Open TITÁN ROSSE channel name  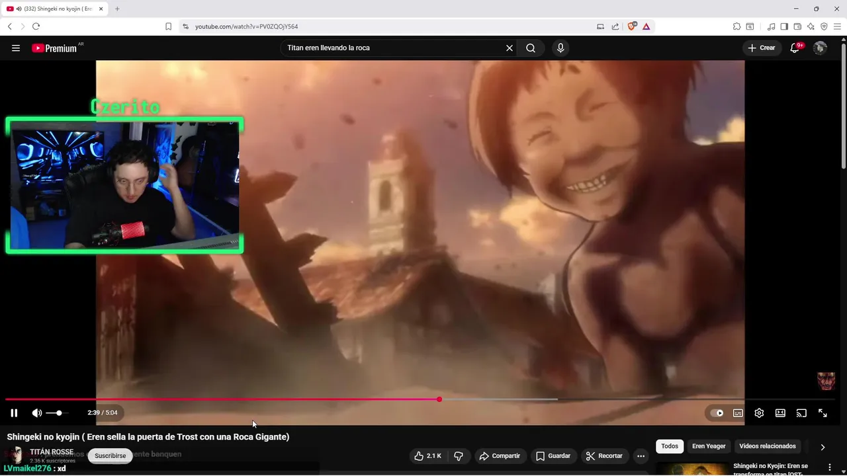coord(52,452)
